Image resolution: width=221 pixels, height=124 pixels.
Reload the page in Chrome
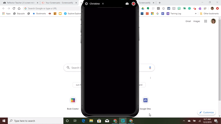14,9
